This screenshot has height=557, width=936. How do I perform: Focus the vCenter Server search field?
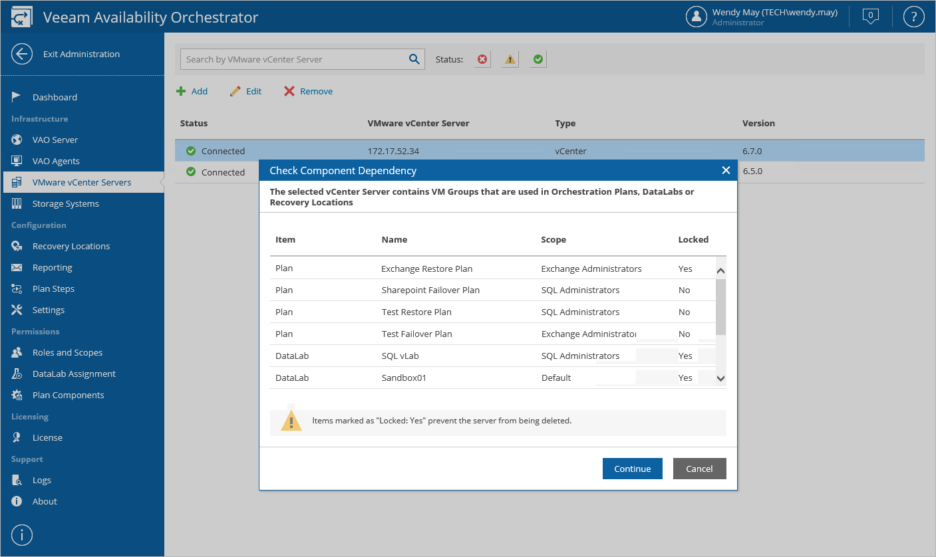(294, 59)
